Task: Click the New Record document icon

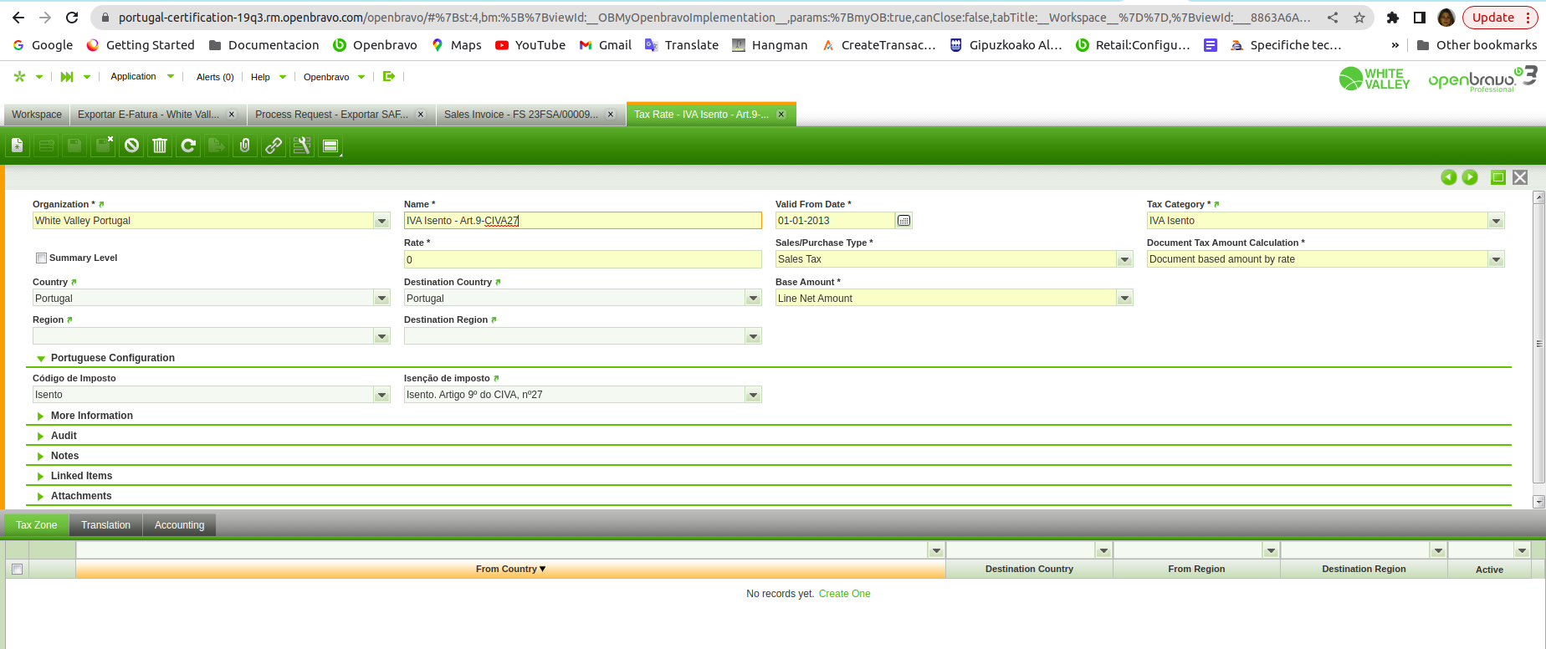Action: (18, 146)
